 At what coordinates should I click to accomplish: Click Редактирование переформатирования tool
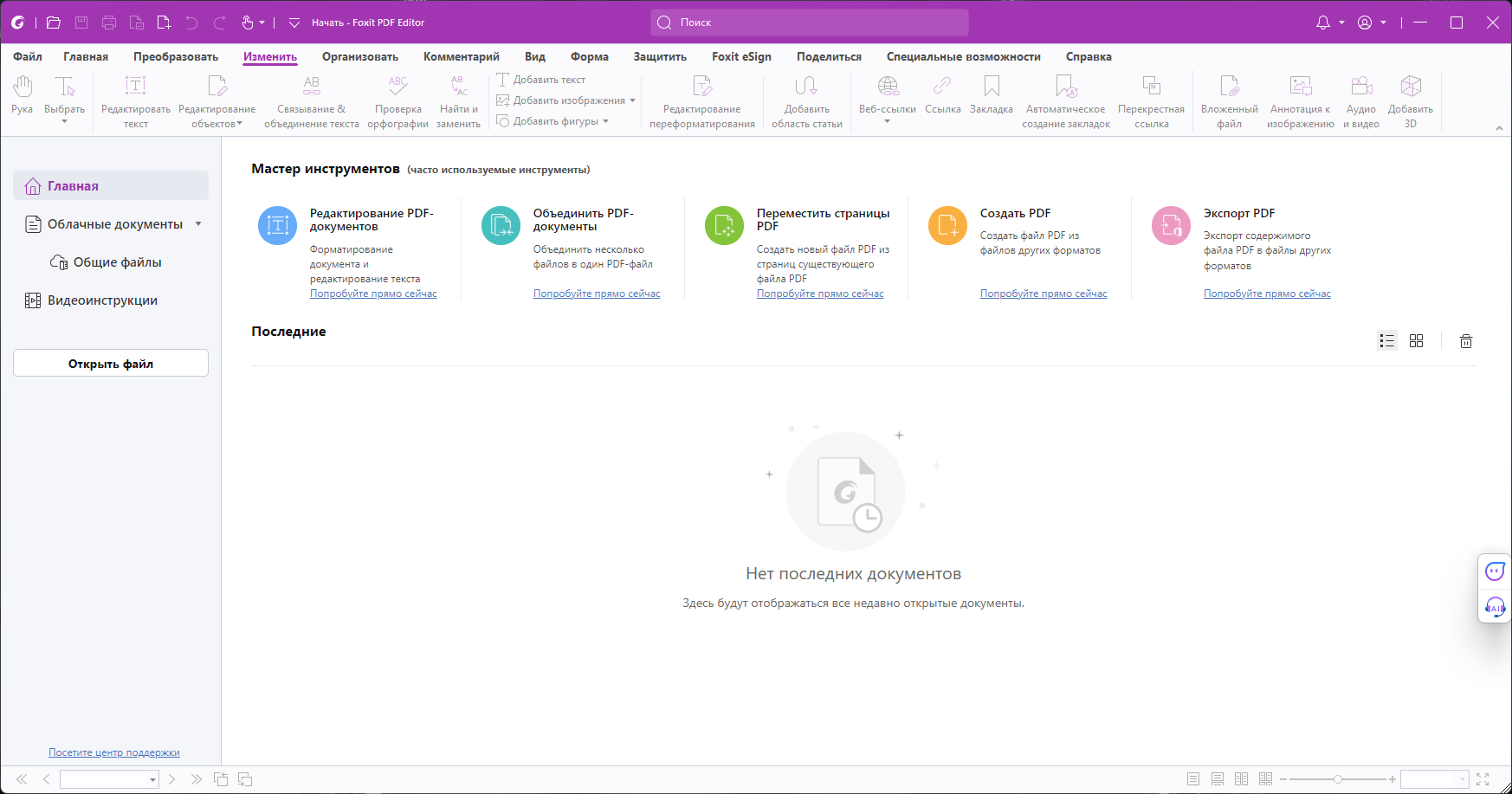[x=702, y=101]
